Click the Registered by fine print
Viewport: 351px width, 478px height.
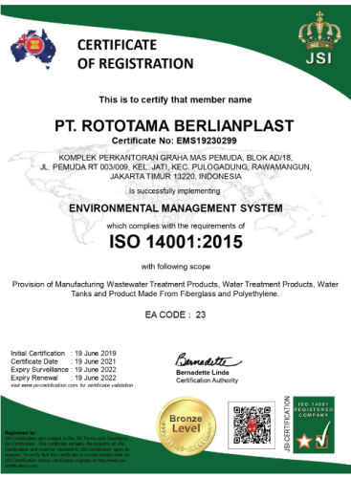pos(67,449)
